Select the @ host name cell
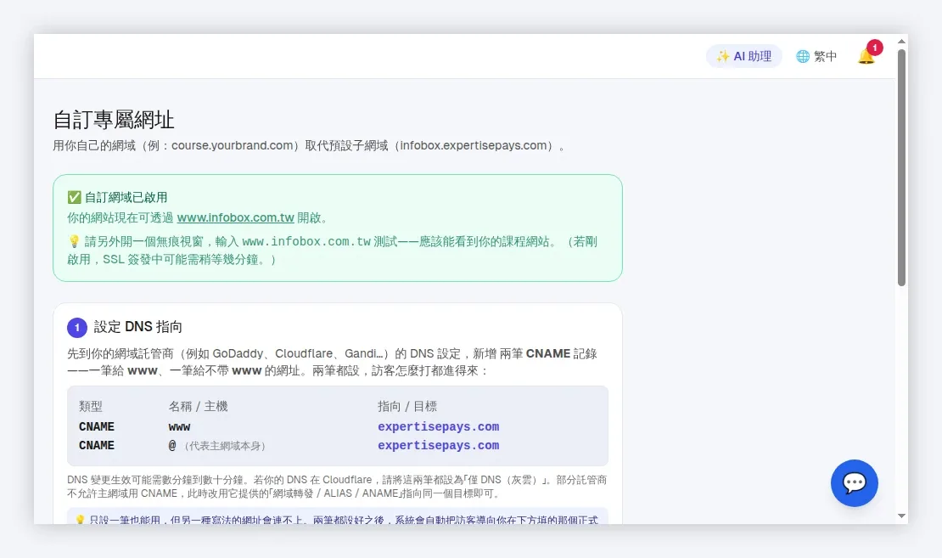 [x=172, y=446]
